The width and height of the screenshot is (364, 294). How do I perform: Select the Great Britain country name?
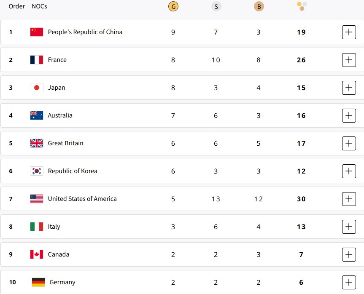pos(65,143)
